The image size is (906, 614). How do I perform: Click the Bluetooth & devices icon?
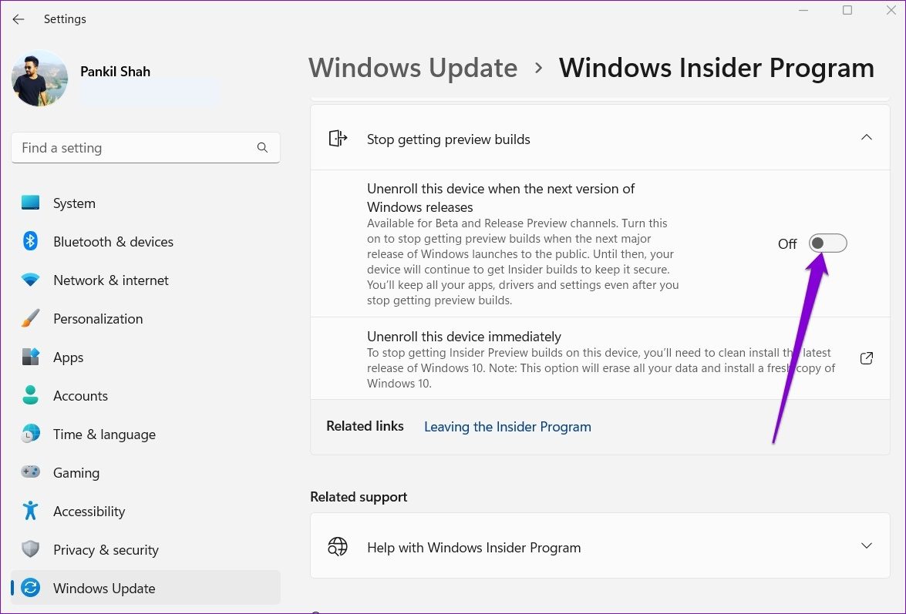pos(31,242)
